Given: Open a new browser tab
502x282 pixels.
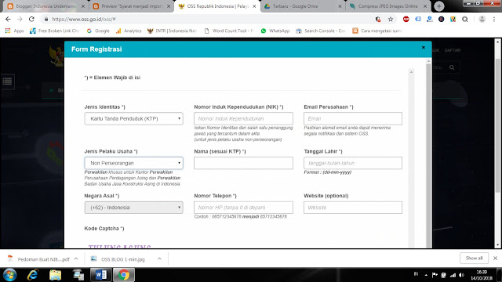Looking at the screenshot, I should [439, 6].
